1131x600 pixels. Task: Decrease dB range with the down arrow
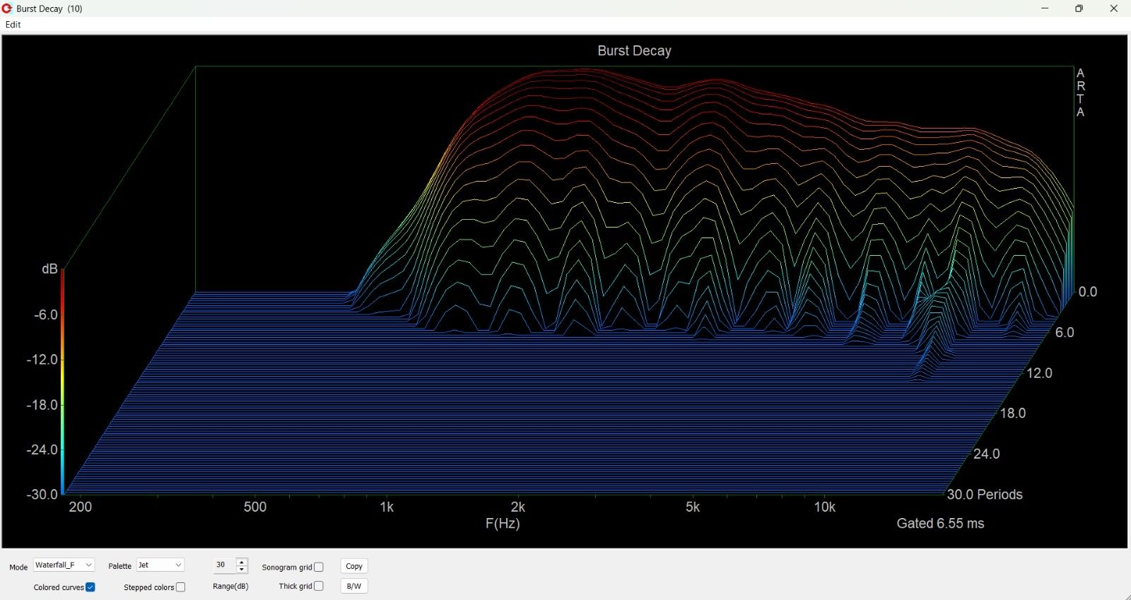242,570
